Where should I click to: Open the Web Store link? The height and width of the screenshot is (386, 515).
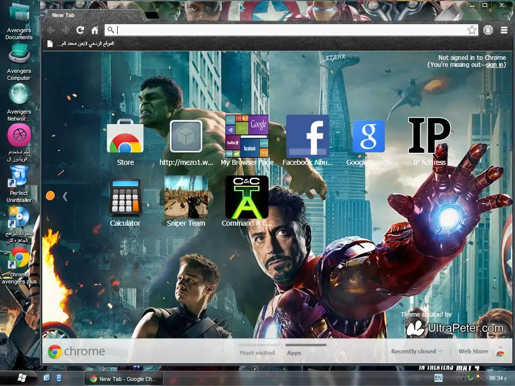tap(473, 351)
